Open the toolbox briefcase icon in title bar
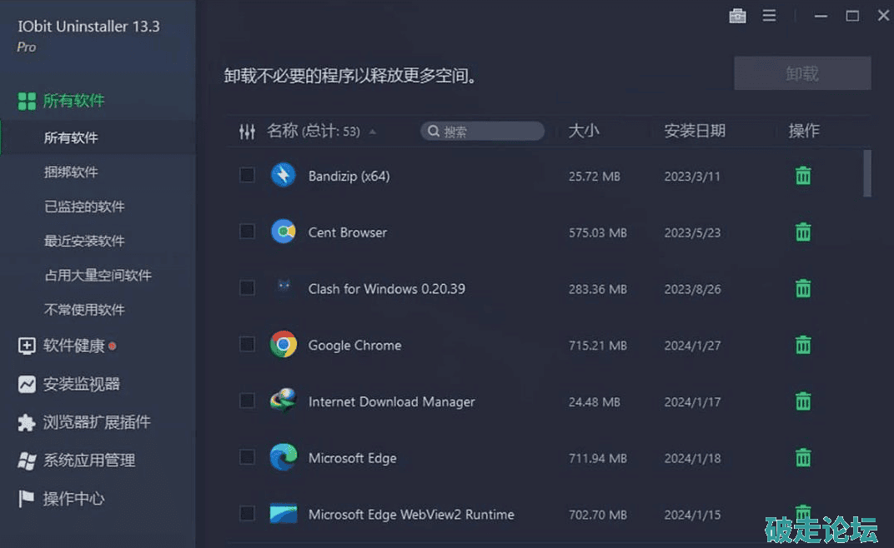The height and width of the screenshot is (548, 894). click(737, 16)
